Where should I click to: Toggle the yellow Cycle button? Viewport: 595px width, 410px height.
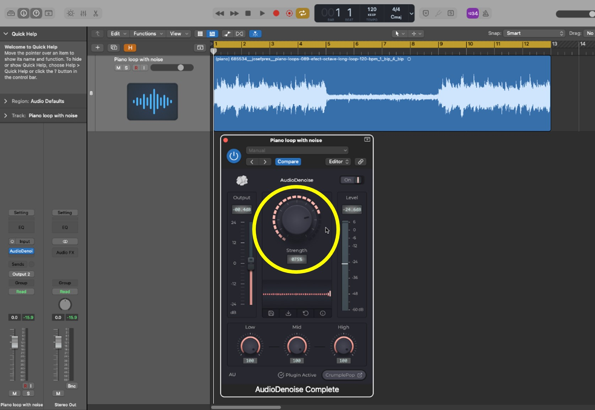pyautogui.click(x=303, y=13)
